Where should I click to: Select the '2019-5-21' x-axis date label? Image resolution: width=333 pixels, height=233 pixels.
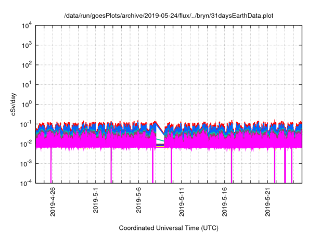[267, 202]
